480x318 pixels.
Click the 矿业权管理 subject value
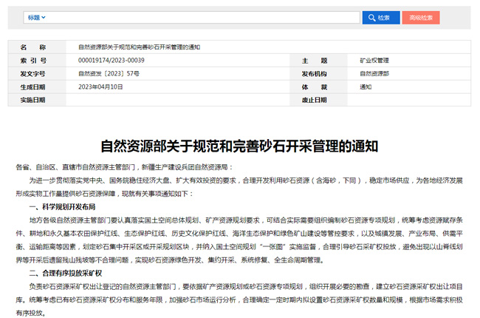374,61
